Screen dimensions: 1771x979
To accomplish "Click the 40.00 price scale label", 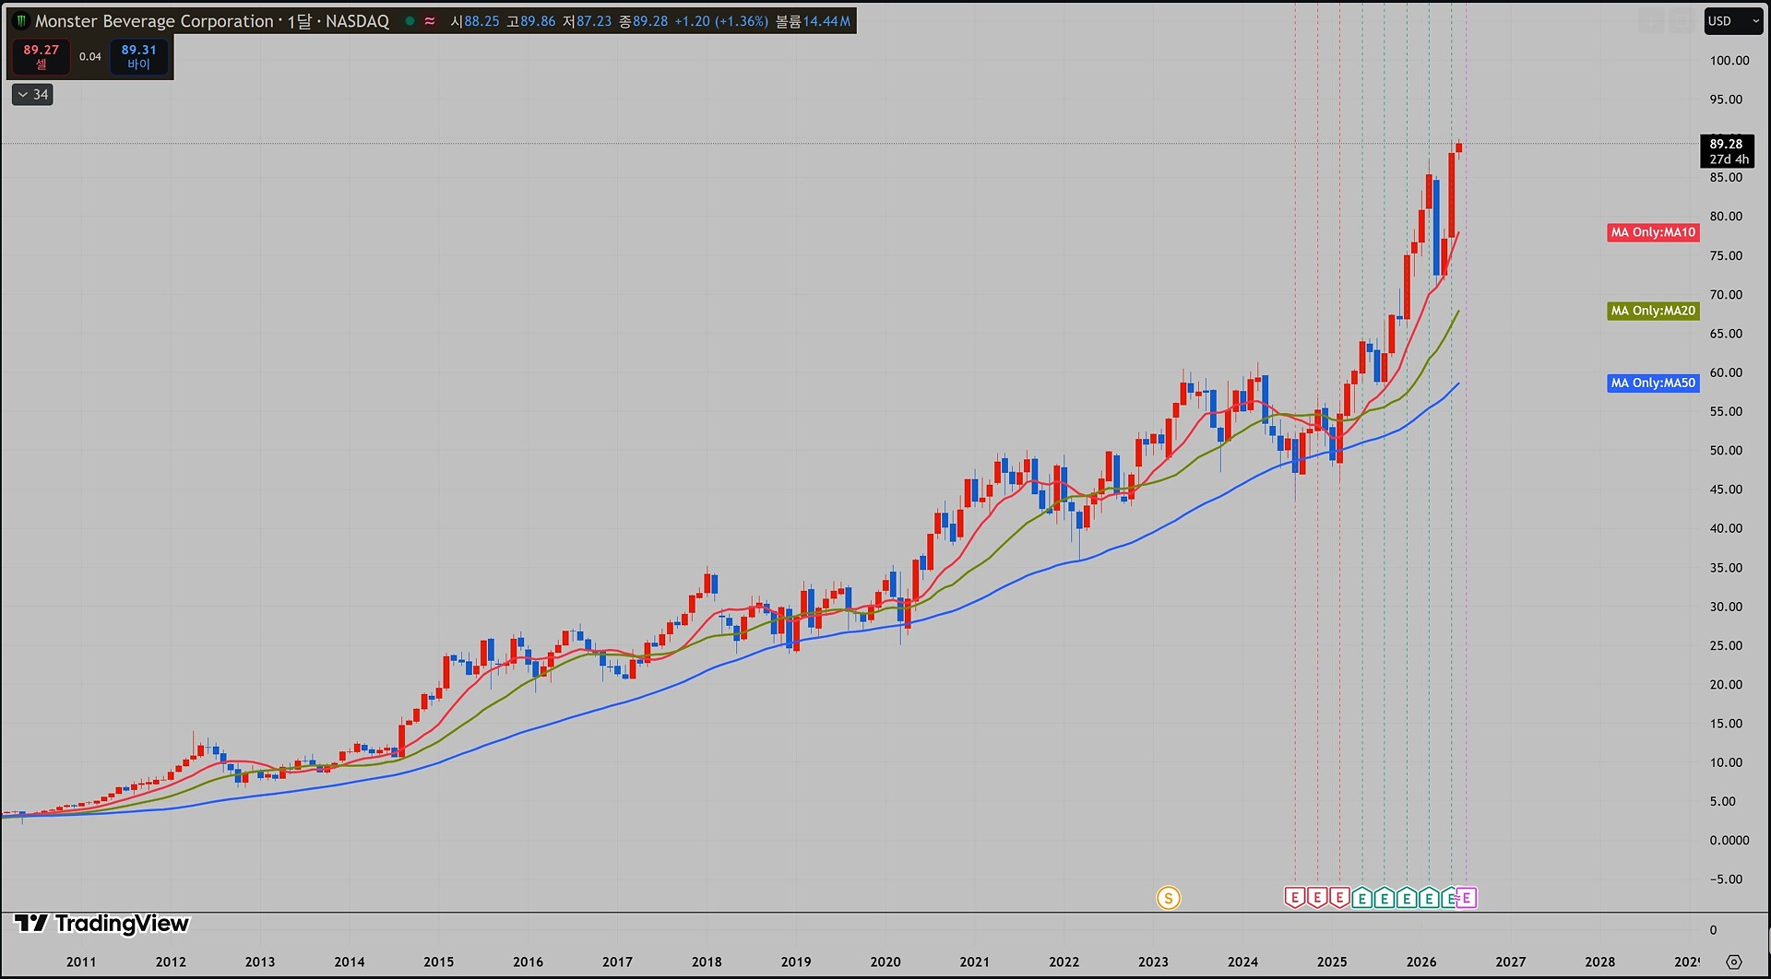I will tap(1726, 529).
